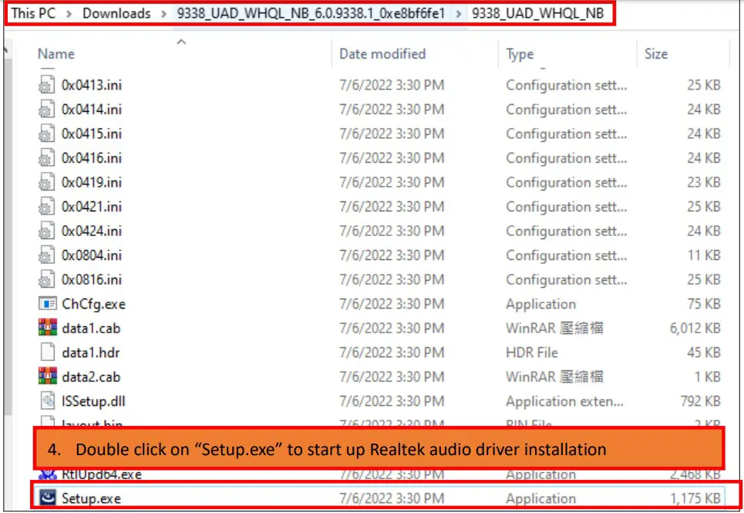The width and height of the screenshot is (744, 513).
Task: Select the RtlUpd64.exe application icon
Action: tap(48, 474)
